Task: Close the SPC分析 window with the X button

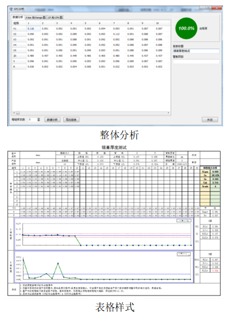Action: click(x=217, y=8)
